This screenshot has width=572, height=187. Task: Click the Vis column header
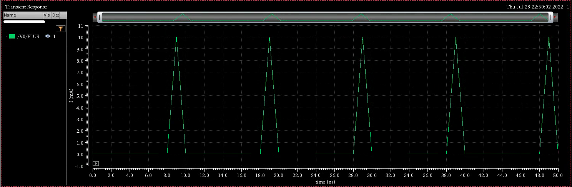click(47, 15)
